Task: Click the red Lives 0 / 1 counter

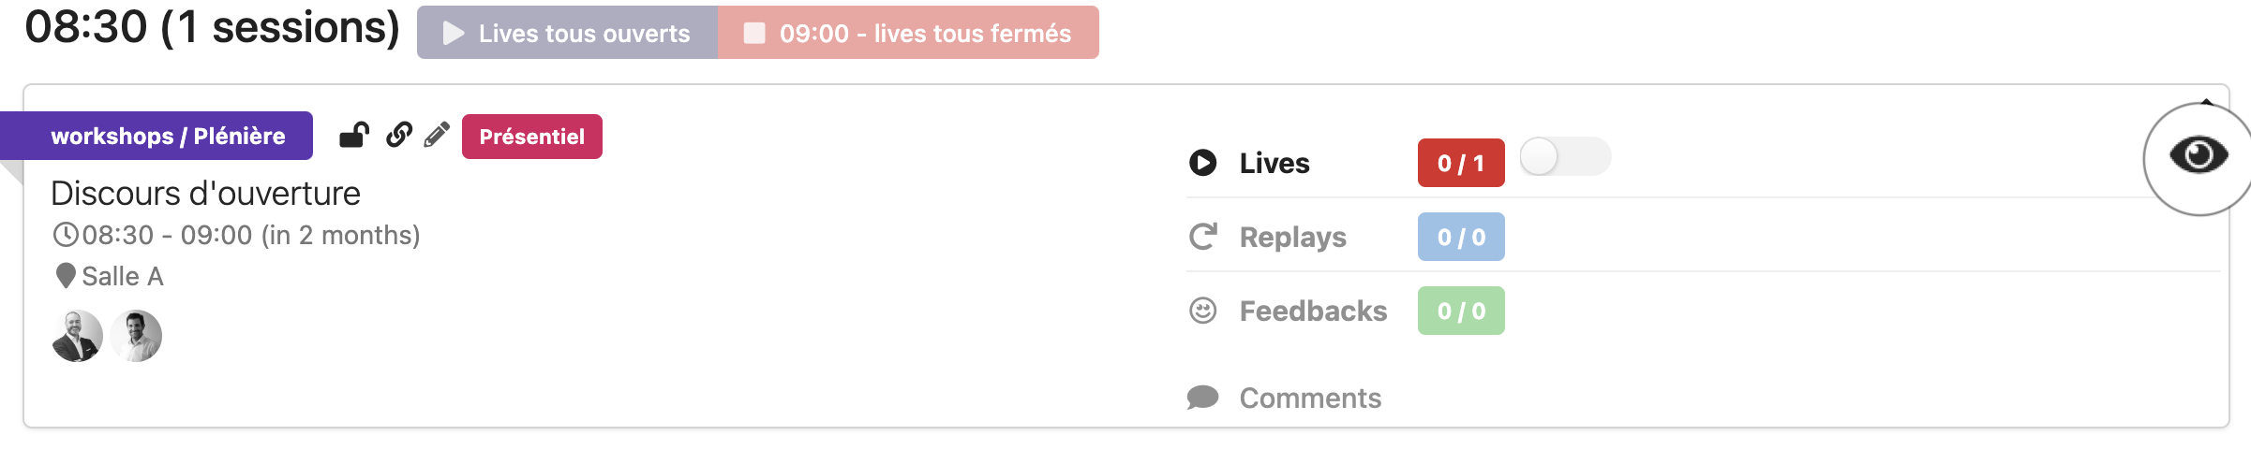Action: 1461,163
